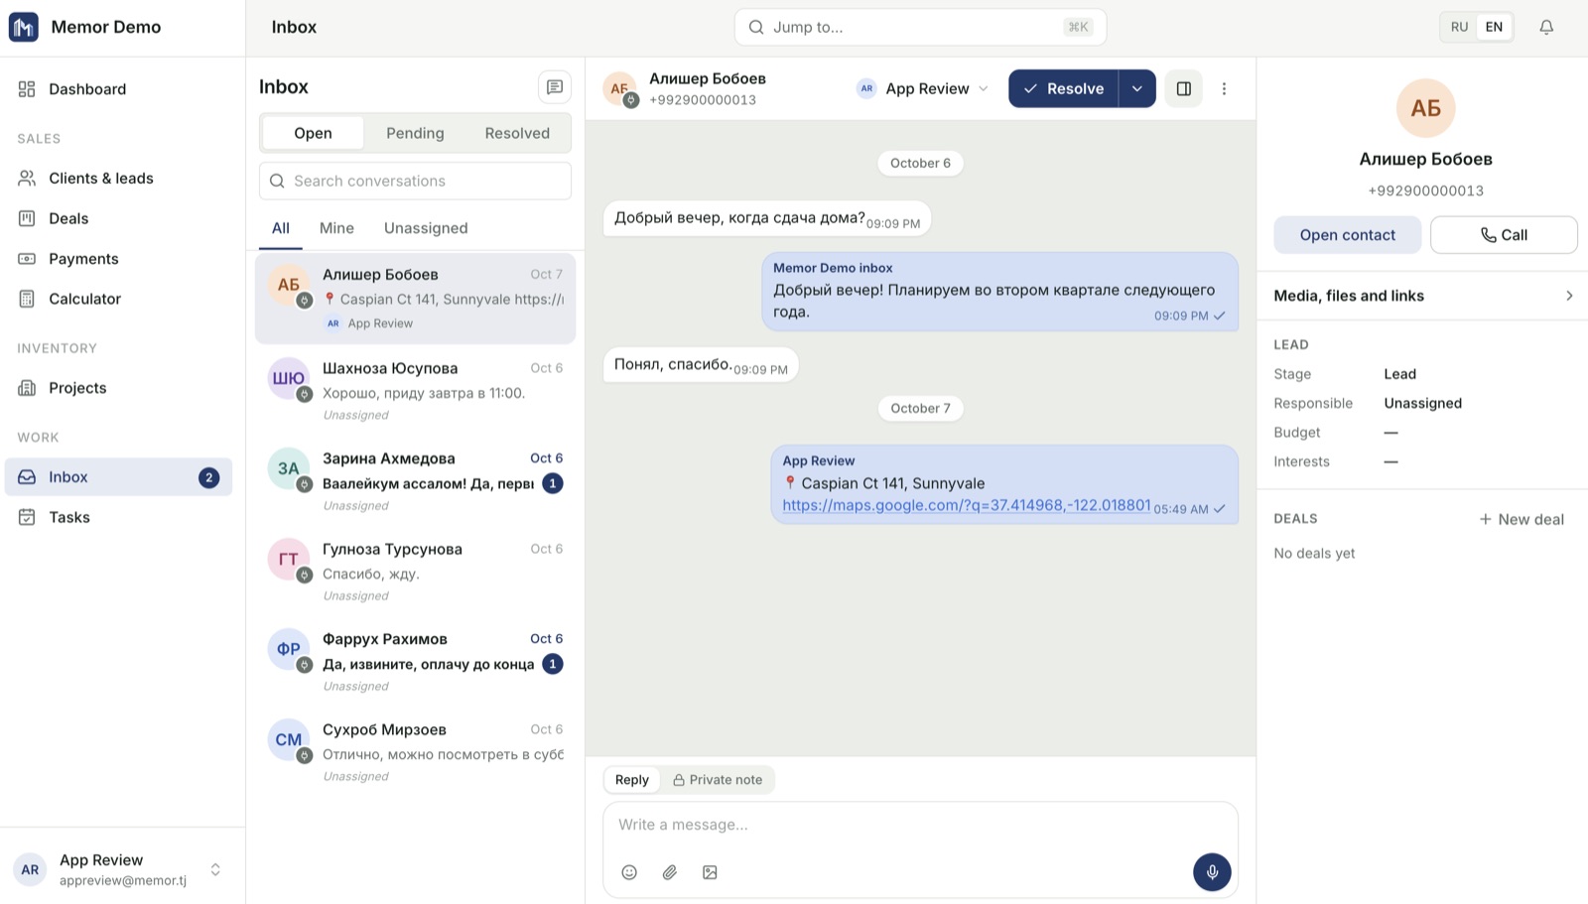The image size is (1588, 904).
Task: Click the Write a message box
Action: point(920,825)
